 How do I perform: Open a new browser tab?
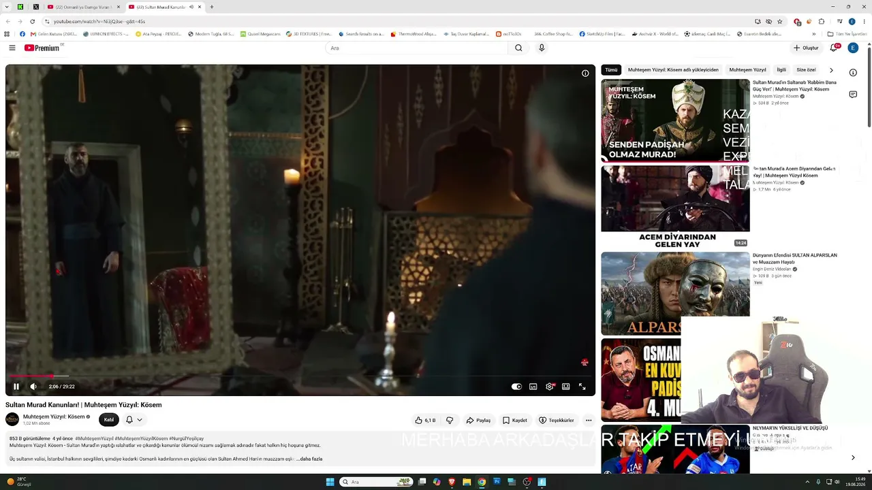click(212, 7)
